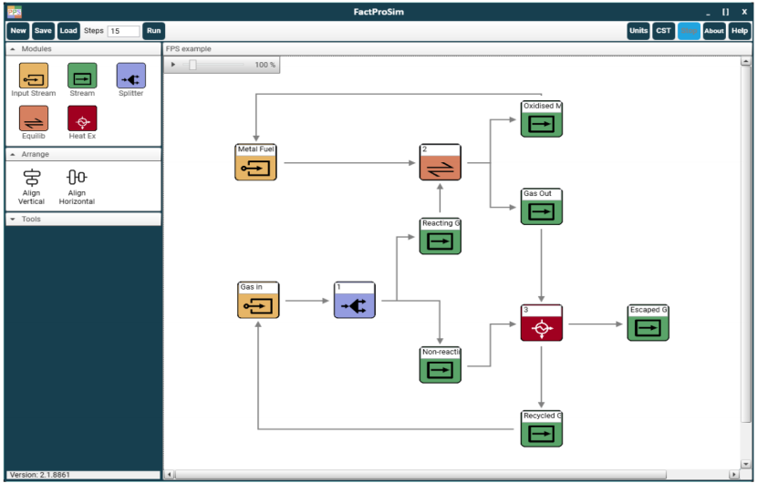
Task: Click the Help button
Action: (x=739, y=31)
